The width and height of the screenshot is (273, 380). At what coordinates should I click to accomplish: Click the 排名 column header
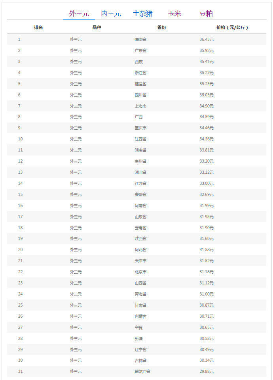(38, 27)
